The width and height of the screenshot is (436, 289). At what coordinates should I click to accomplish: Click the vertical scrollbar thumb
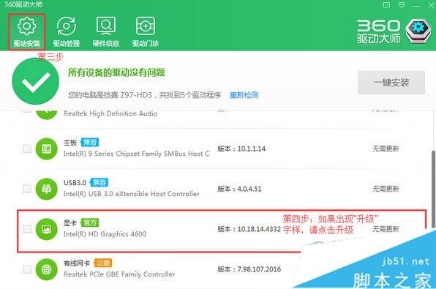pos(433,189)
